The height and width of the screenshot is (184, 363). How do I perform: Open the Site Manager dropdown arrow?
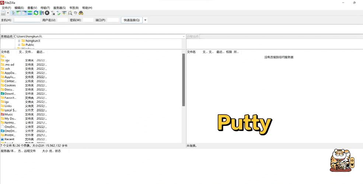coord(8,13)
